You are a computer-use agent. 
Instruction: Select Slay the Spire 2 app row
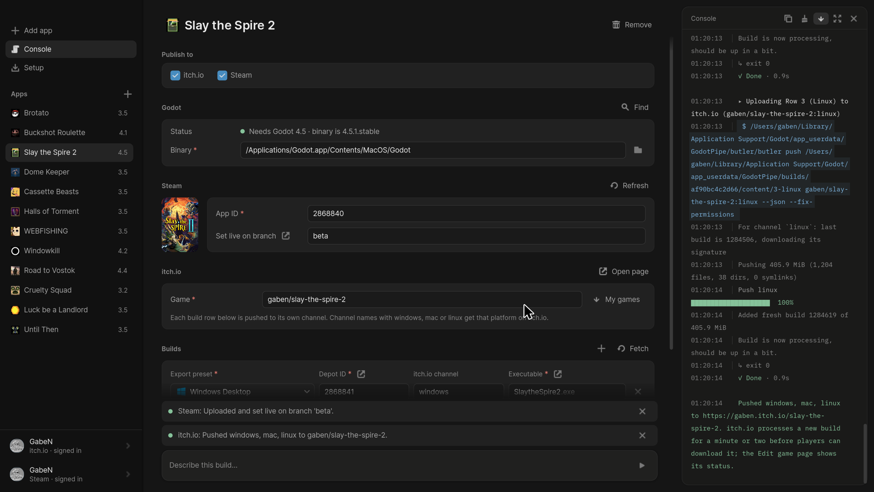[x=69, y=152]
